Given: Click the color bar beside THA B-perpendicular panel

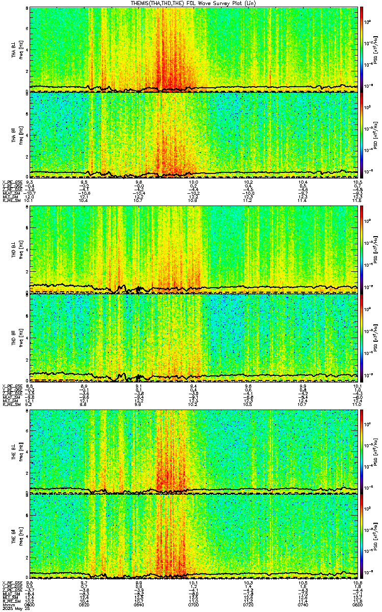Looking at the screenshot, I should coord(362,49).
